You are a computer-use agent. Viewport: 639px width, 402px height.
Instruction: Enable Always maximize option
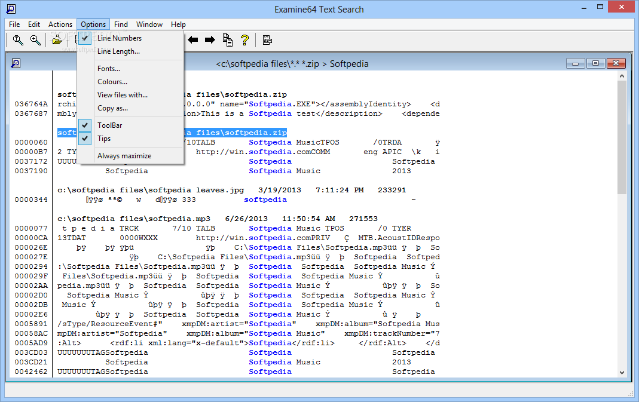130,156
